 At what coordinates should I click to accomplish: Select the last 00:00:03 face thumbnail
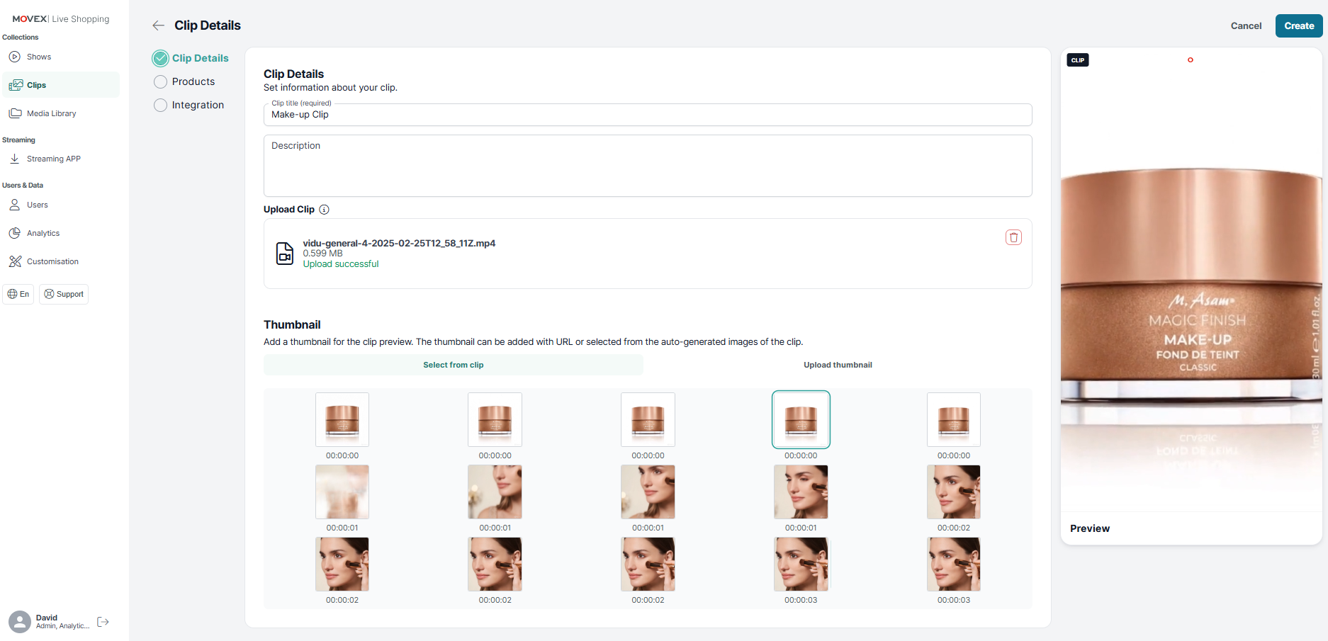pyautogui.click(x=954, y=564)
